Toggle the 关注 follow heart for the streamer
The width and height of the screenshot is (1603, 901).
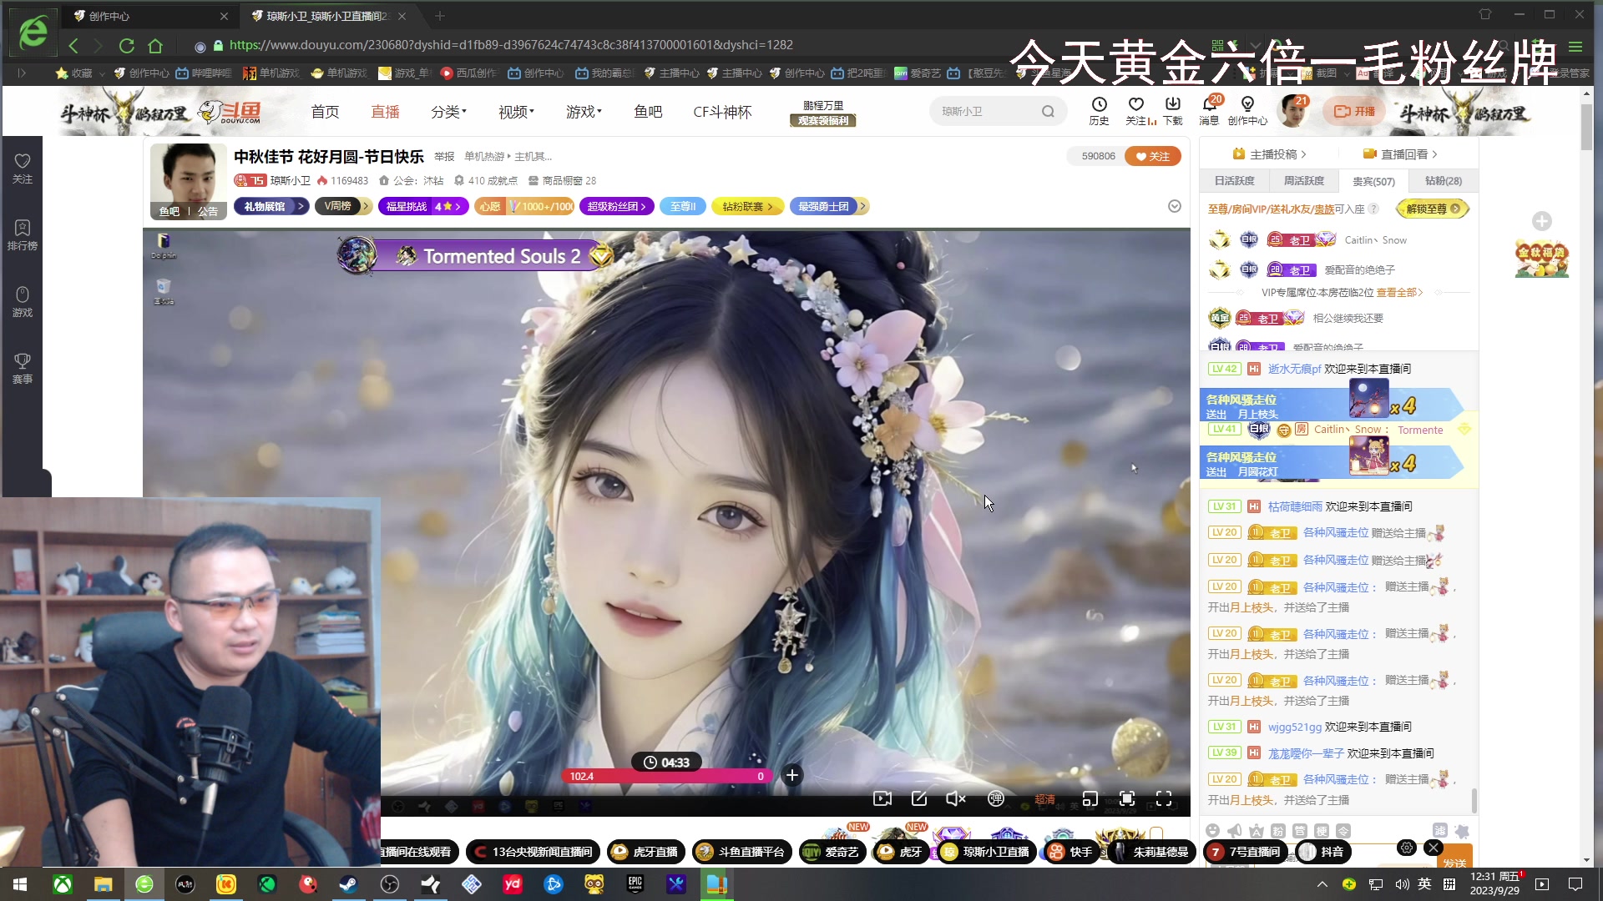pos(1153,156)
